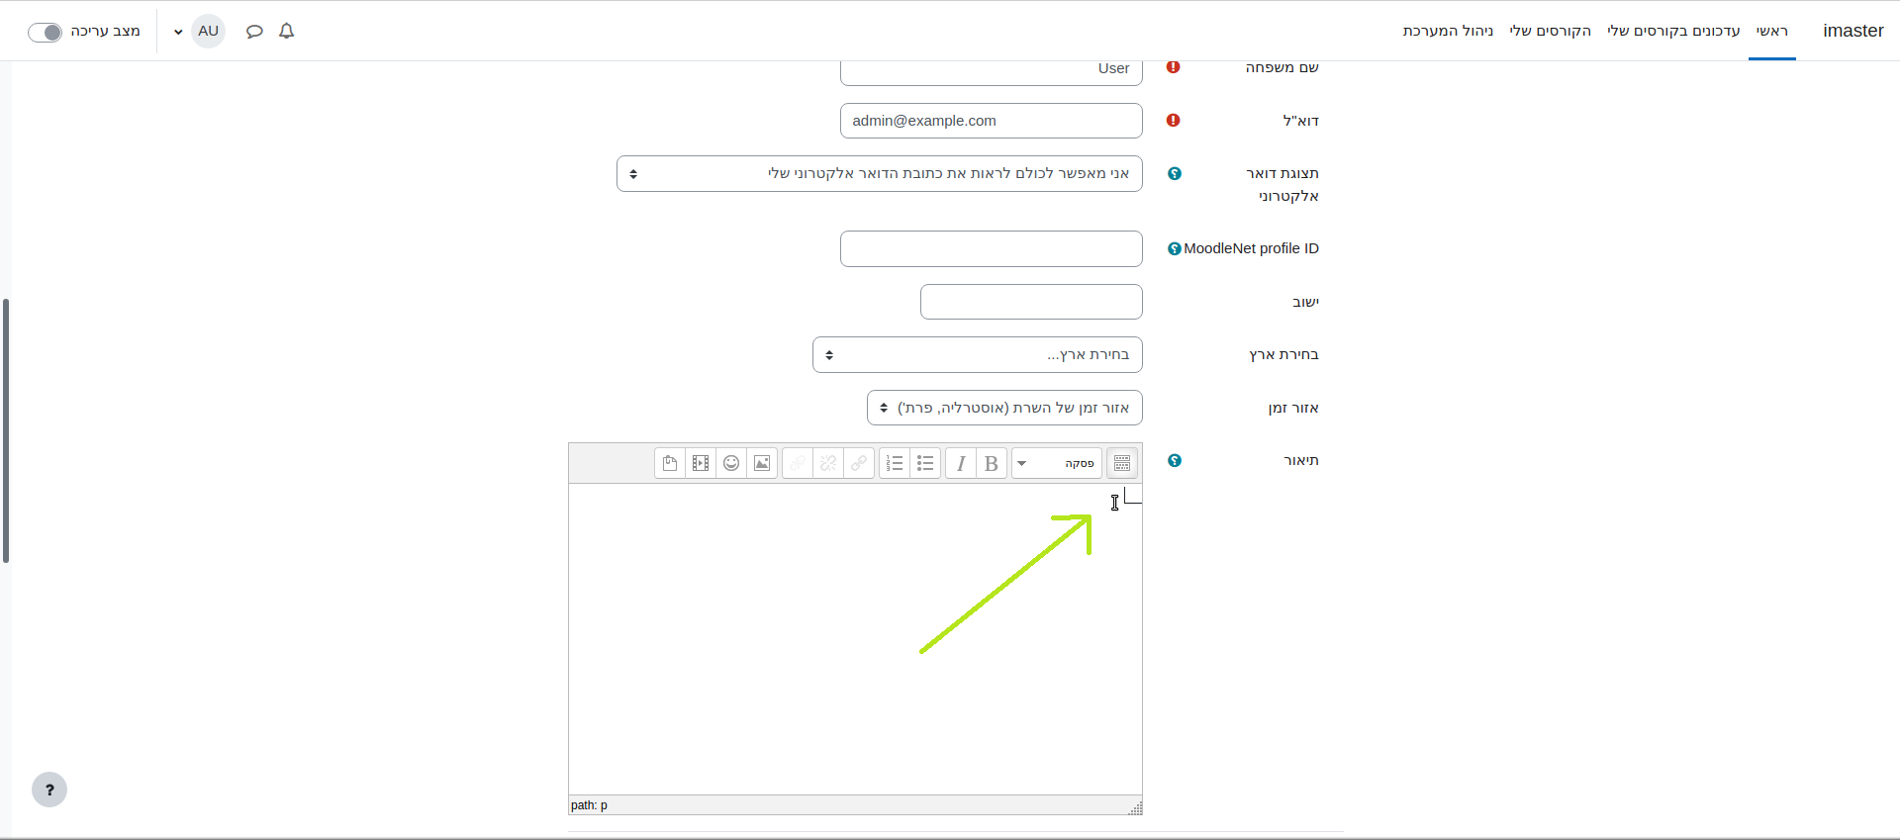This screenshot has height=840, width=1900.
Task: Click the email field with admin@example.com
Action: 992,121
